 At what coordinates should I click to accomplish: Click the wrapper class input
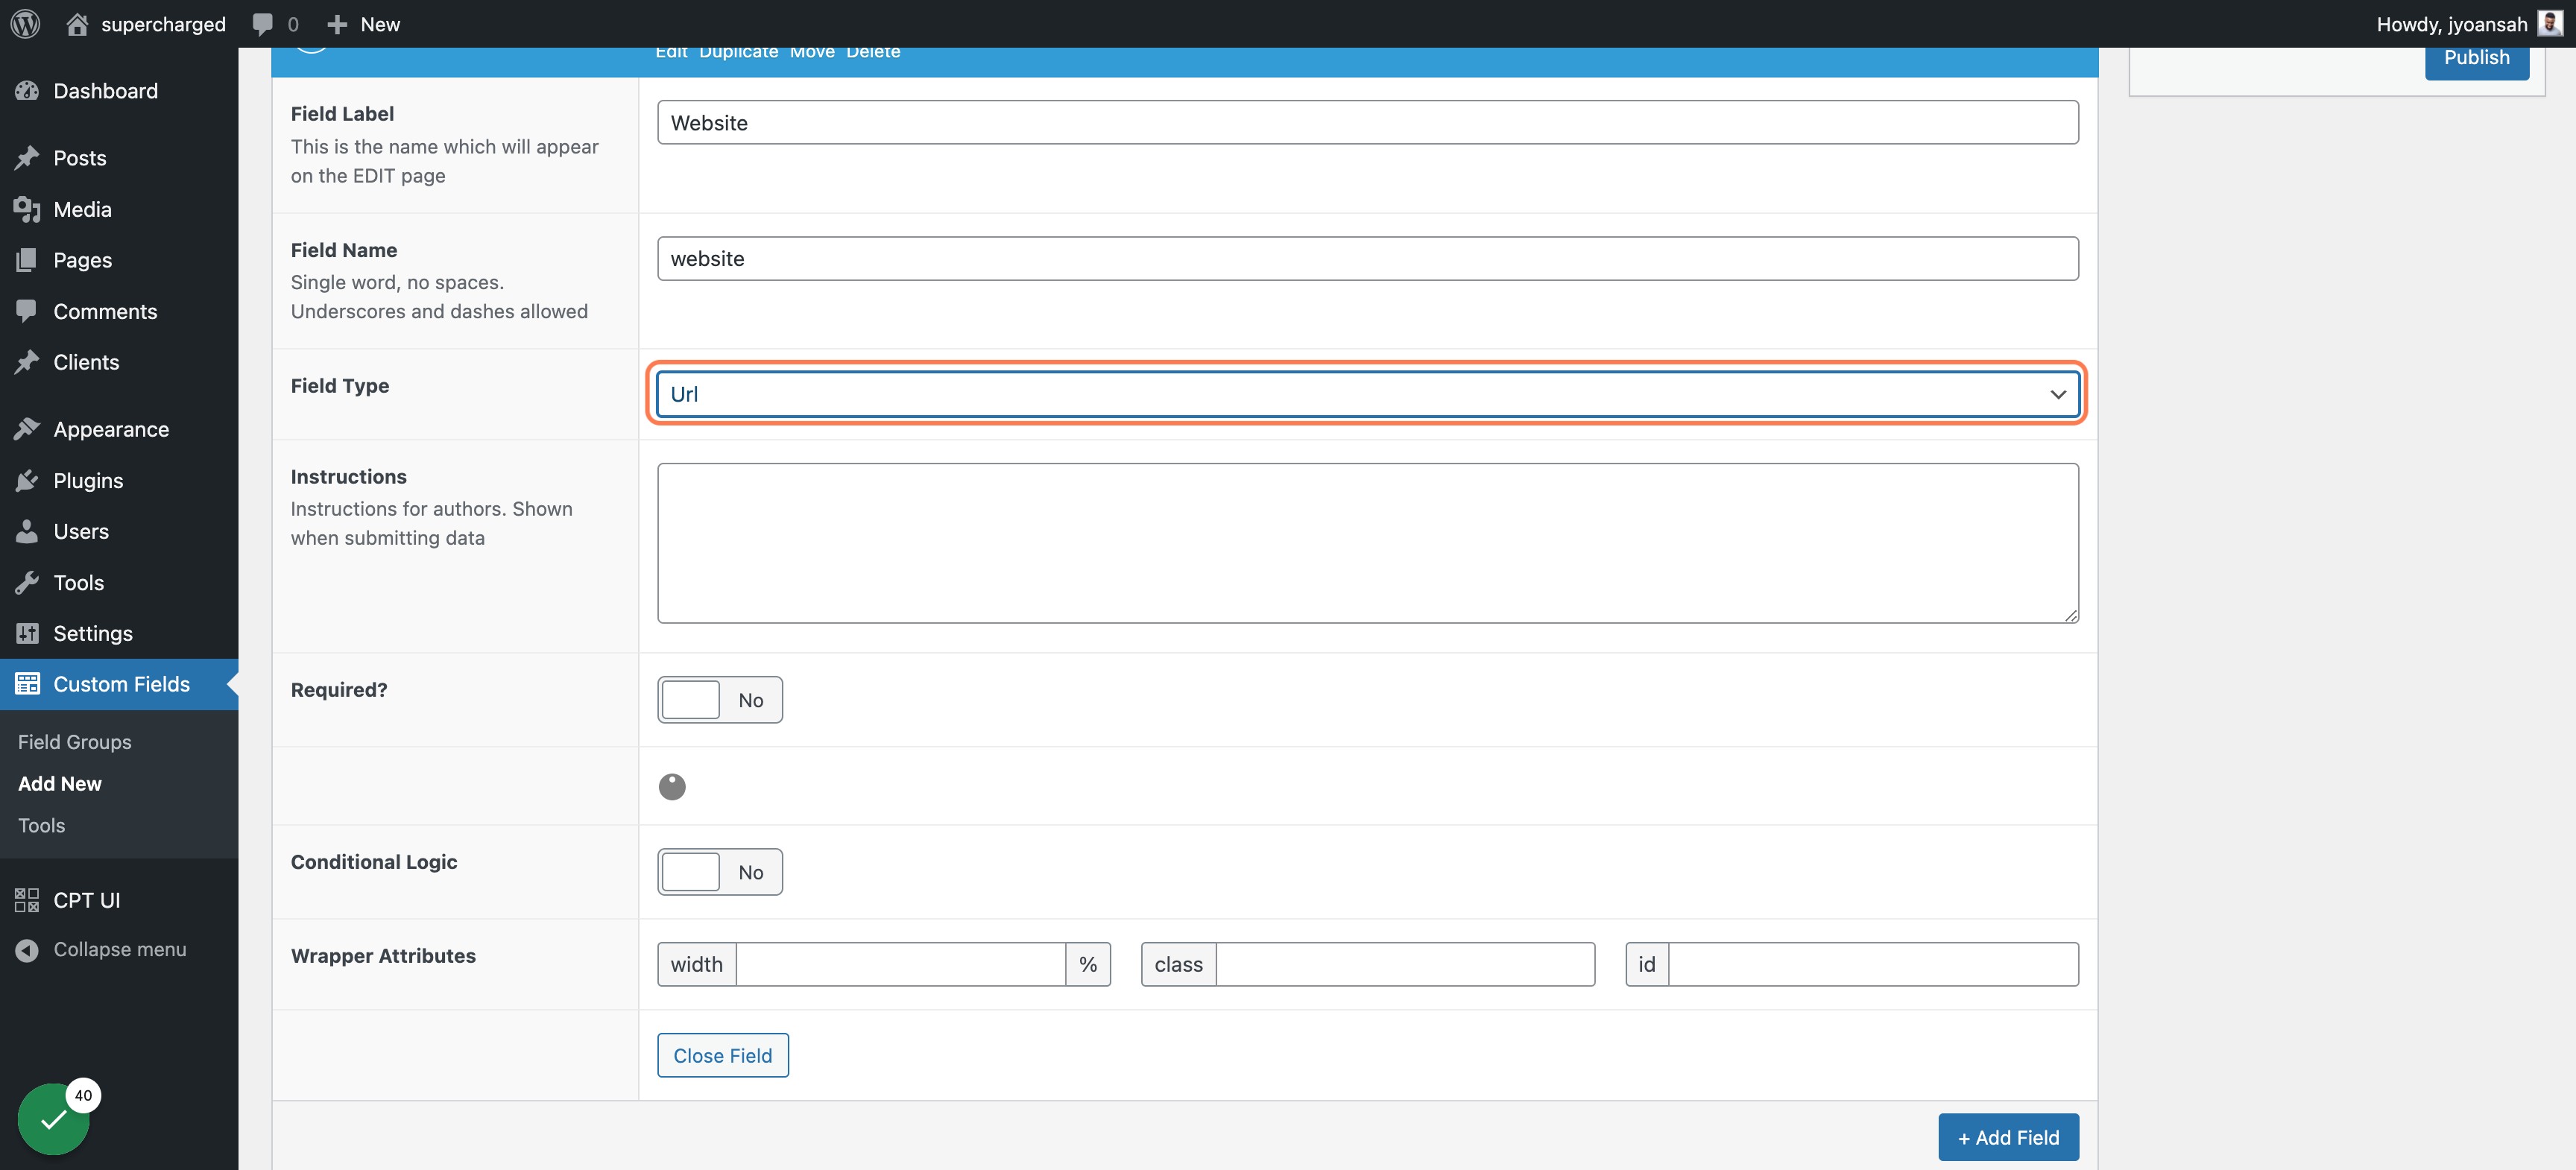1405,964
